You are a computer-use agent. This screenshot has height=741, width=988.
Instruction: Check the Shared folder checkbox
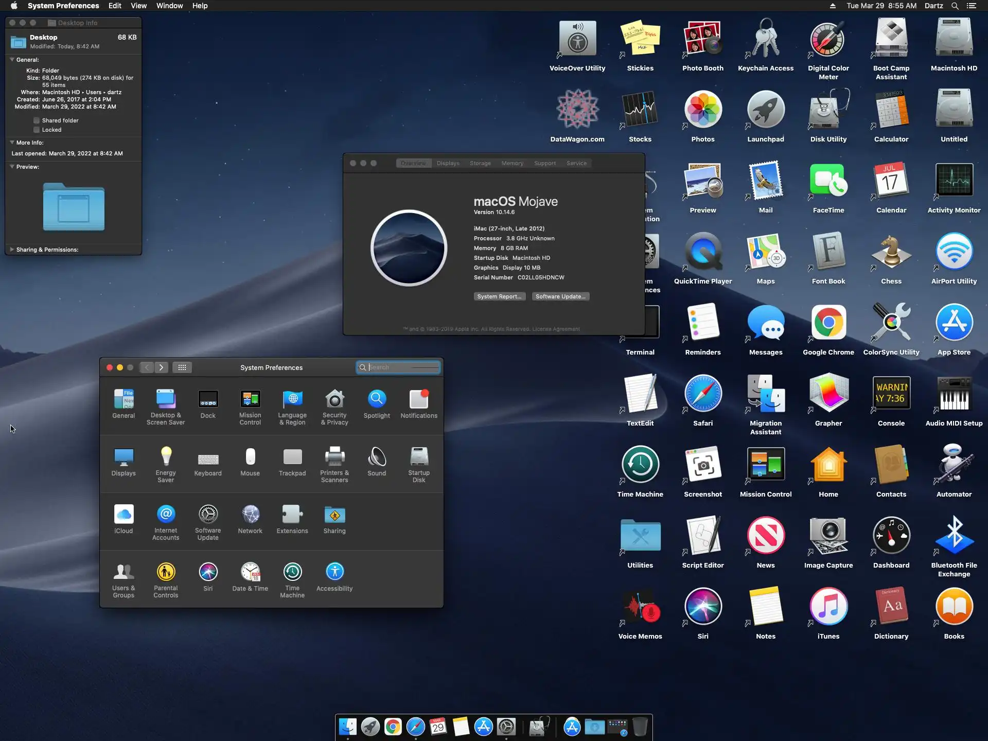37,120
